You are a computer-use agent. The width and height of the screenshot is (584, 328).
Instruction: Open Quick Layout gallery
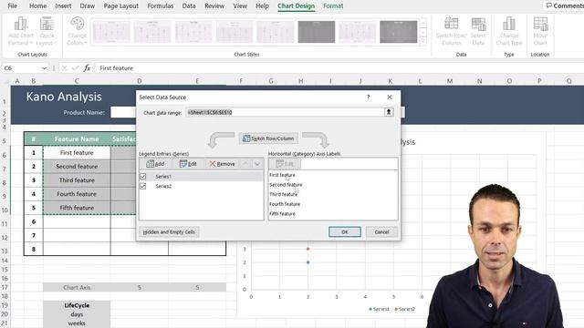47,31
